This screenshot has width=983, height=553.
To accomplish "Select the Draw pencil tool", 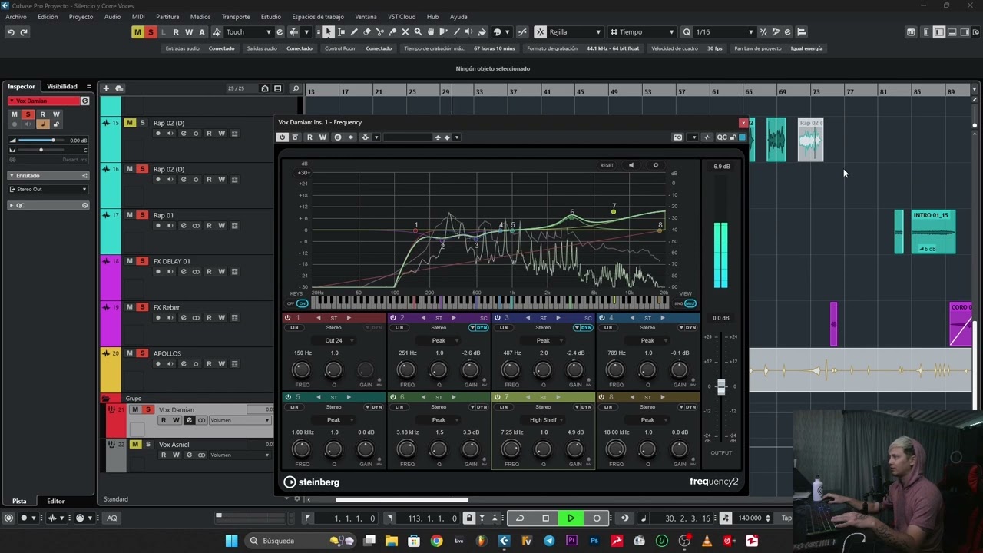I will coord(354,31).
